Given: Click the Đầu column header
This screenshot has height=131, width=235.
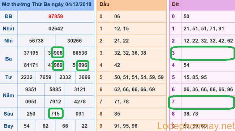Looking at the screenshot, I should point(104,4).
